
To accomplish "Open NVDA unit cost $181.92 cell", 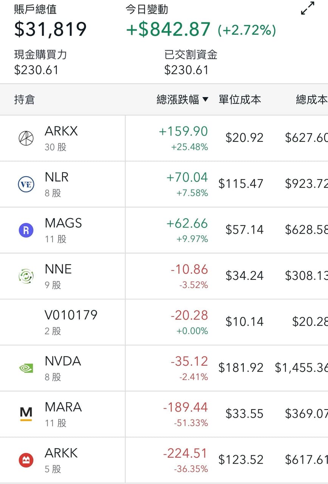I will pyautogui.click(x=241, y=368).
